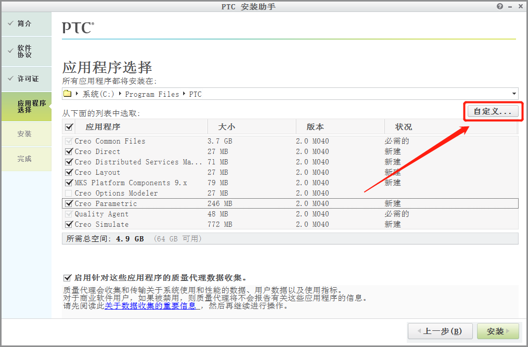The image size is (528, 347).
Task: Go to 许可证 step in sidebar
Action: click(x=27, y=79)
